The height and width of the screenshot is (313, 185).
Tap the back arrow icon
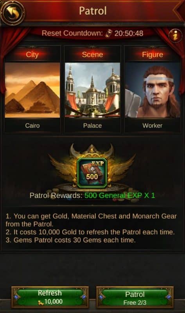point(13,13)
